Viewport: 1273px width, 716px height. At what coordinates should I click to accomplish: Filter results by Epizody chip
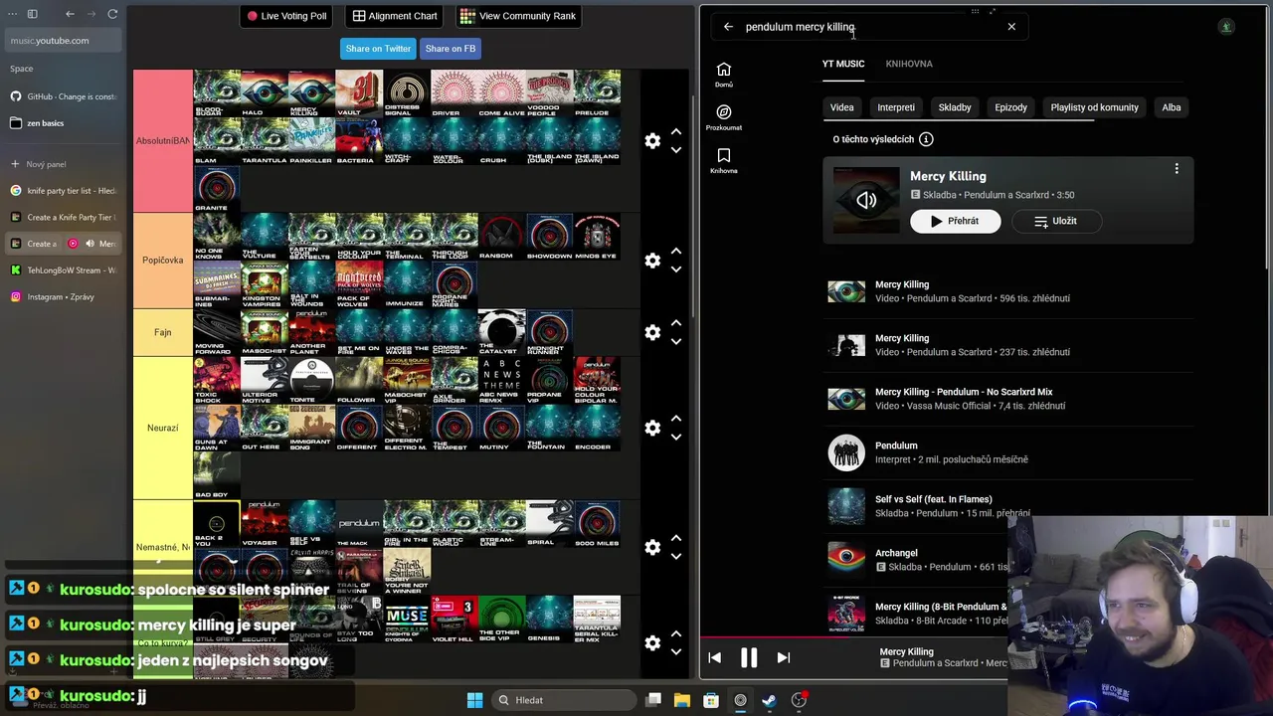click(x=1010, y=107)
